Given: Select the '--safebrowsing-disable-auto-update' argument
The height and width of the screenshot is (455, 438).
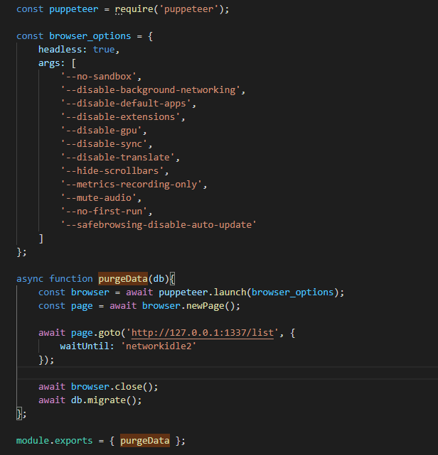Looking at the screenshot, I should tap(159, 225).
